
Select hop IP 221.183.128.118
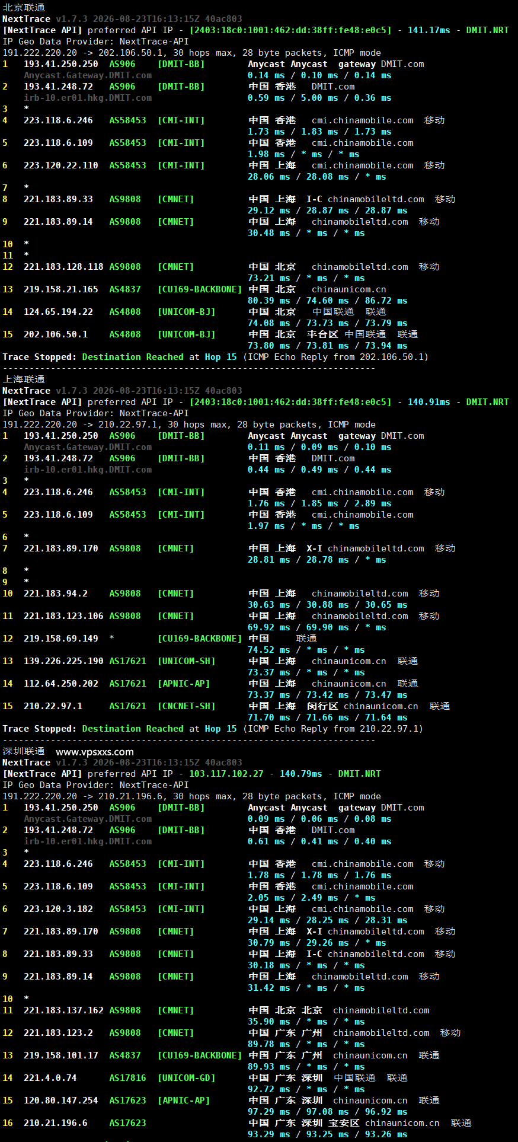(63, 267)
